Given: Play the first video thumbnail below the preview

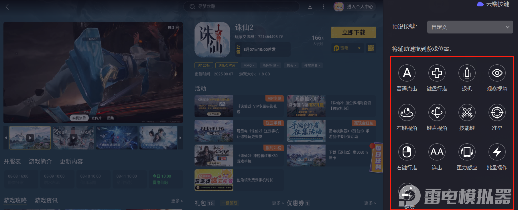Looking at the screenshot, I should (30, 138).
